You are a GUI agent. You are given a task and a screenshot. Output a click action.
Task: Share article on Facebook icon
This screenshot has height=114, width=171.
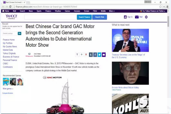pyautogui.click(x=95, y=55)
